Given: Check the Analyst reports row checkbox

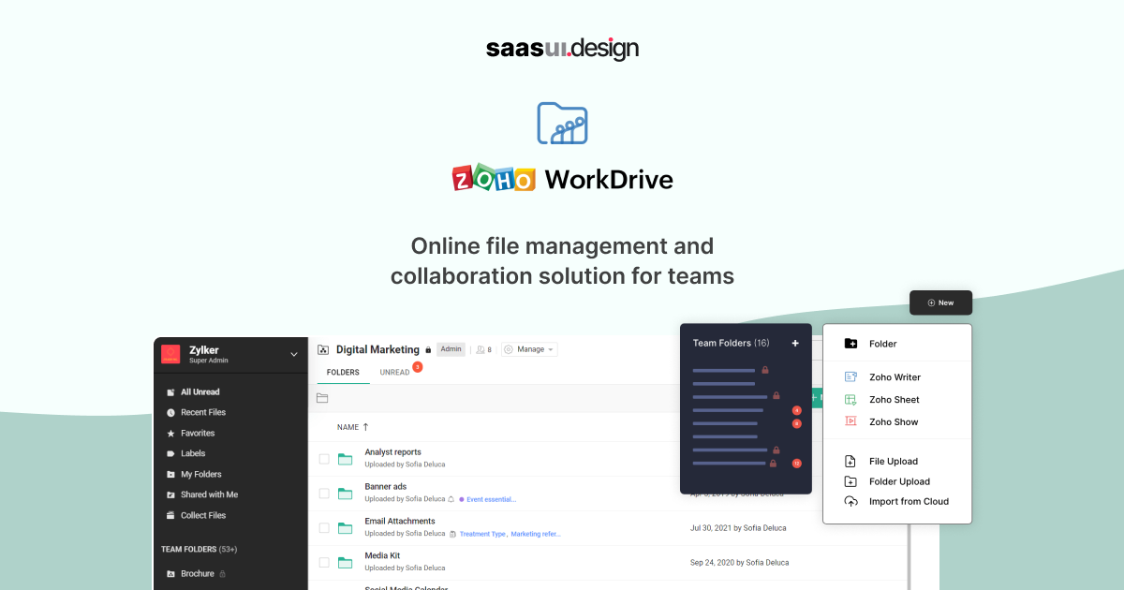Looking at the screenshot, I should pyautogui.click(x=322, y=457).
